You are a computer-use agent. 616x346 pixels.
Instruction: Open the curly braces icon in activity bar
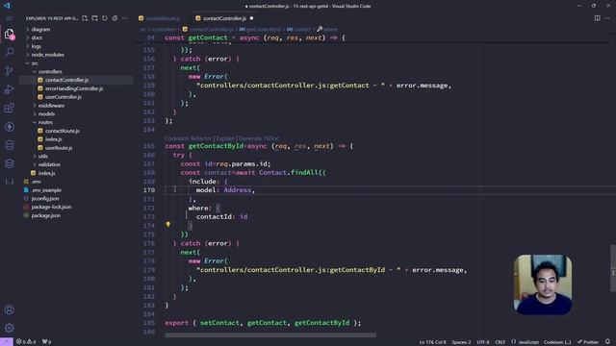(9, 182)
